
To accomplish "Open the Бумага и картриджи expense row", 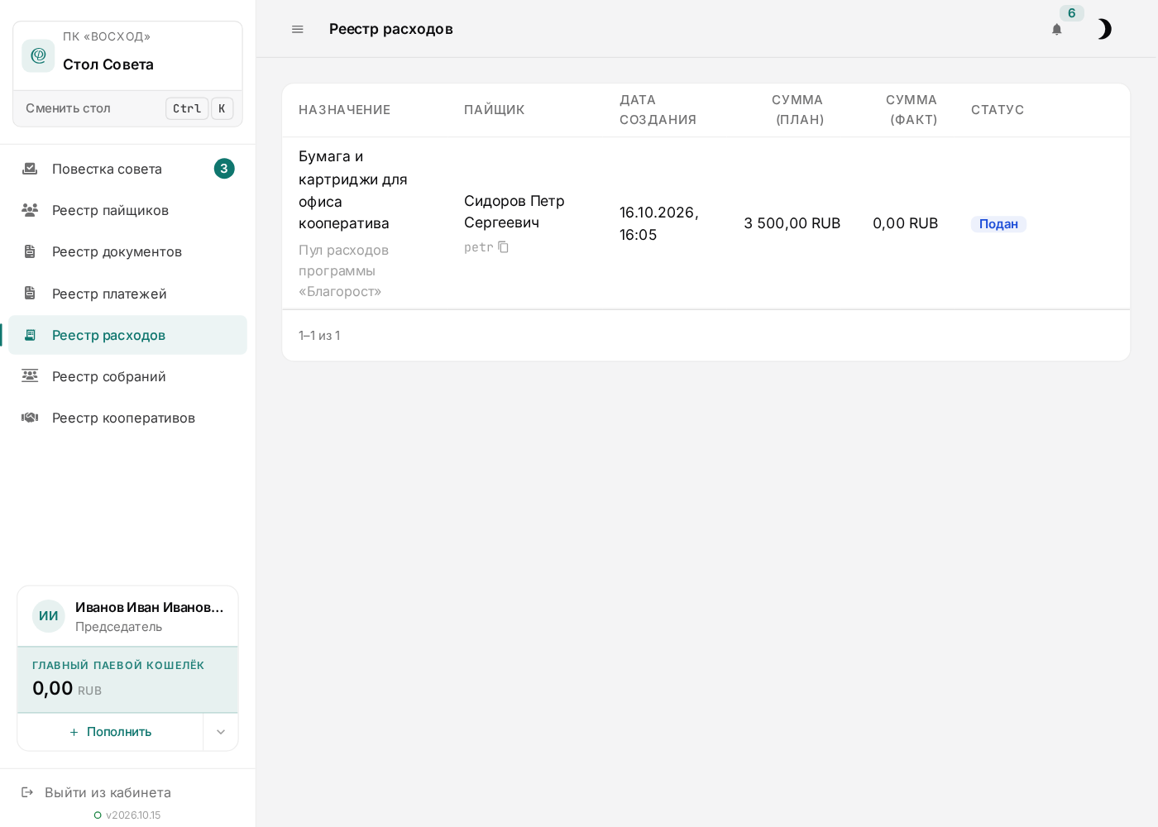I will coord(706,223).
